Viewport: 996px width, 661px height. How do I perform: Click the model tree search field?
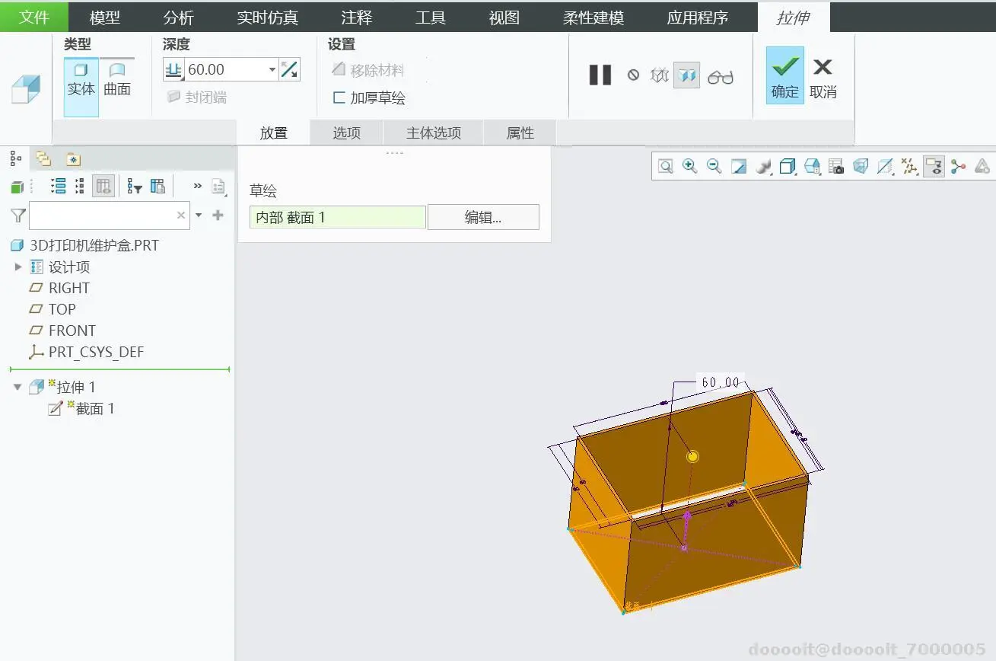click(109, 216)
